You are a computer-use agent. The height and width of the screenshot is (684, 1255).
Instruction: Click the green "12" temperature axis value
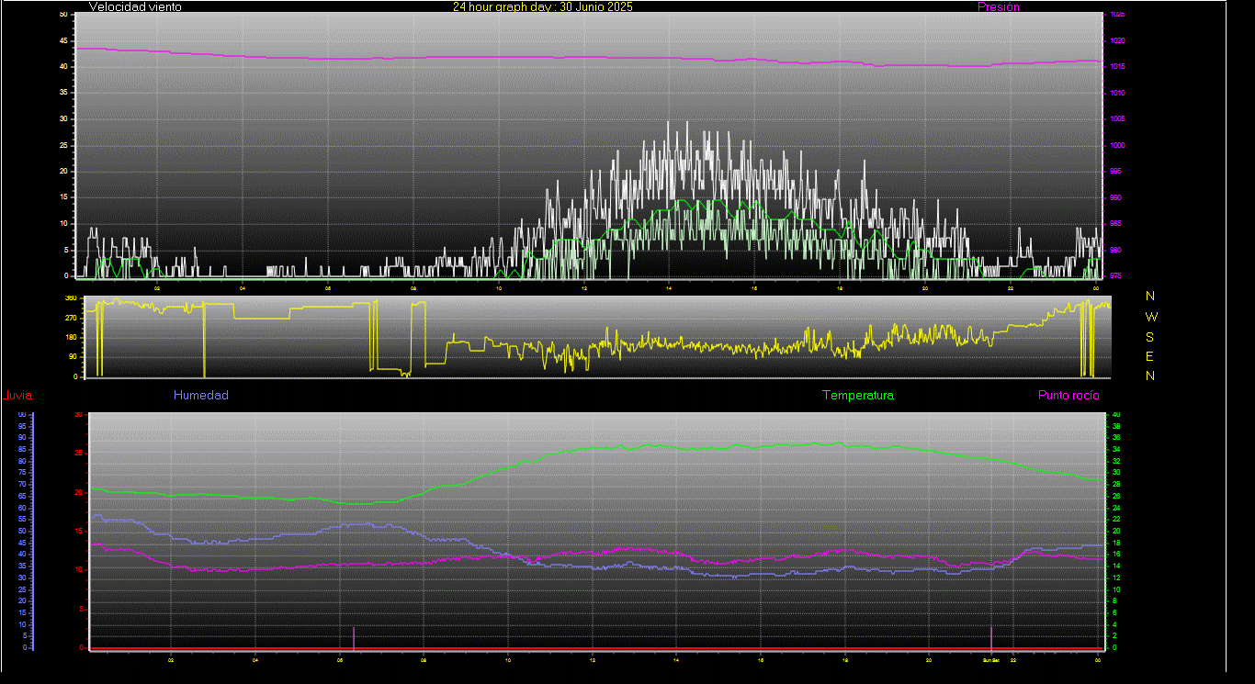[x=1116, y=577]
